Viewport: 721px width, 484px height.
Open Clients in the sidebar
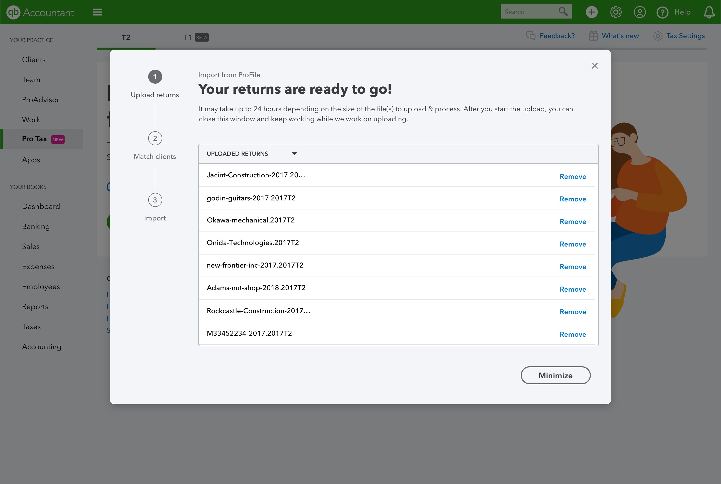34,60
